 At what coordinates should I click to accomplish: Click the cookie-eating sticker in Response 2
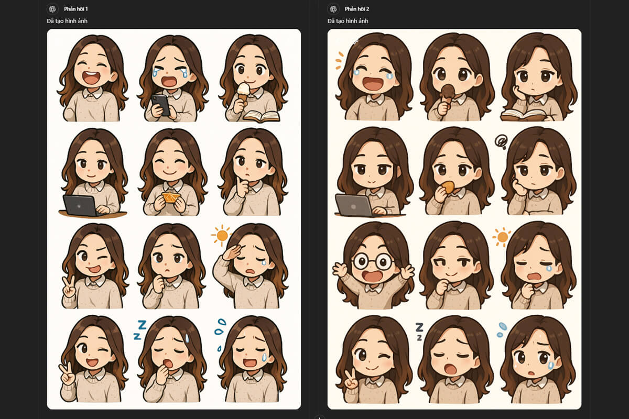point(456,173)
